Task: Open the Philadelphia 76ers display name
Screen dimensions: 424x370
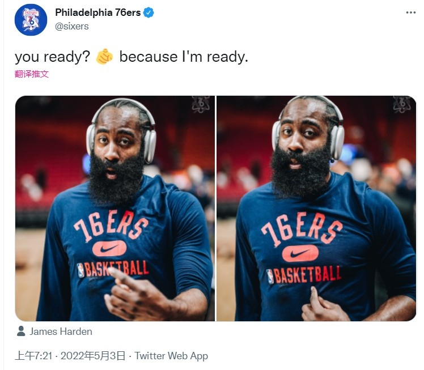Action: click(98, 12)
